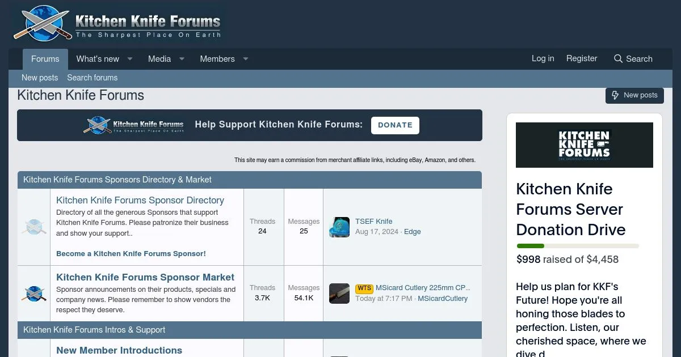Open the What's new menu item
The height and width of the screenshot is (357, 681).
pos(98,59)
